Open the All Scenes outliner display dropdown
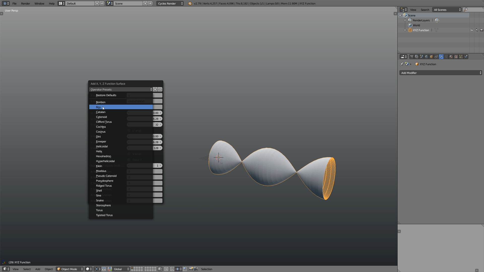 point(447,10)
